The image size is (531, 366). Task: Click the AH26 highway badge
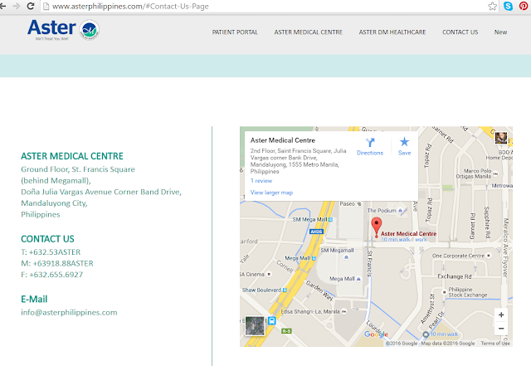coord(316,232)
